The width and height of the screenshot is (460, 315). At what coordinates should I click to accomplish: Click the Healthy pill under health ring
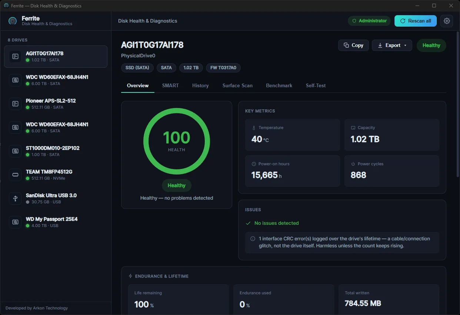pos(177,186)
